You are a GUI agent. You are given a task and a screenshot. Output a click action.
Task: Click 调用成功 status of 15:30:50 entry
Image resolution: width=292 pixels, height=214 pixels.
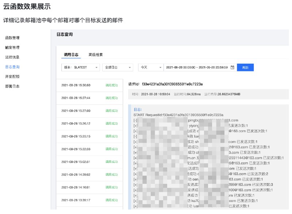(x=112, y=85)
